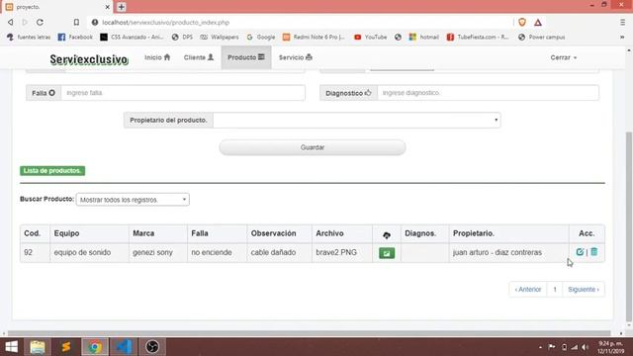Open the YouTube bookmark
The height and width of the screenshot is (356, 633).
pos(370,38)
